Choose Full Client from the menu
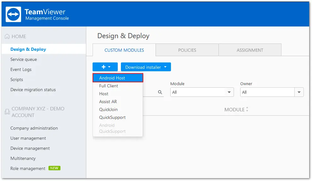 click(118, 86)
